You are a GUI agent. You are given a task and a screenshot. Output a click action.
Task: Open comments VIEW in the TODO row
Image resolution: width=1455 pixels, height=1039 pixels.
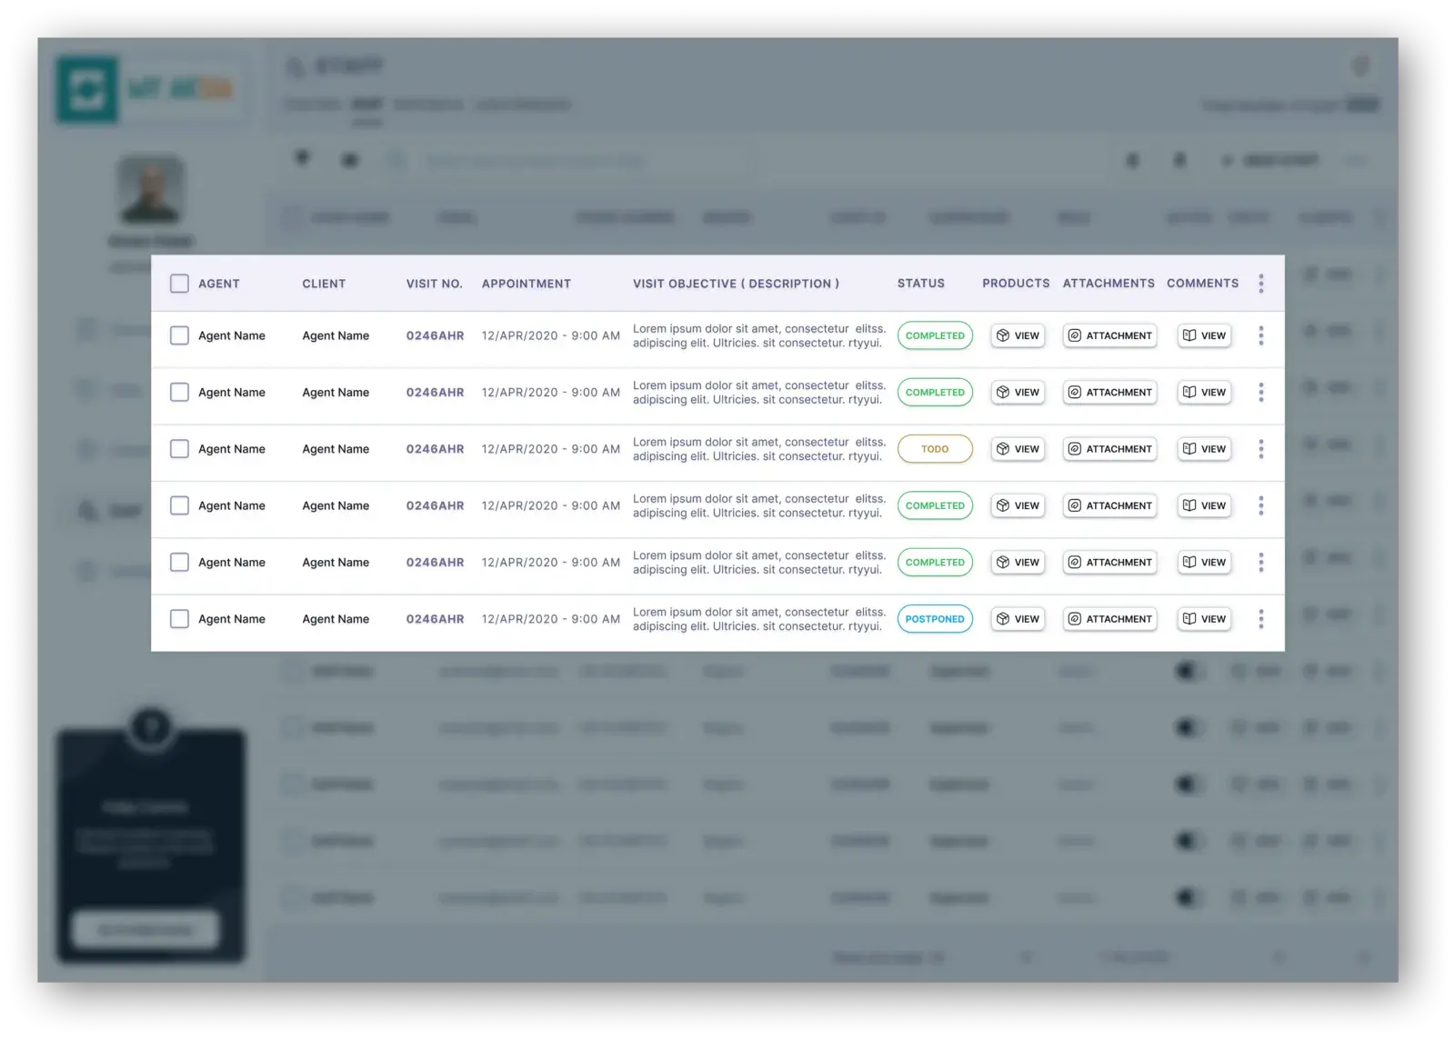point(1204,449)
